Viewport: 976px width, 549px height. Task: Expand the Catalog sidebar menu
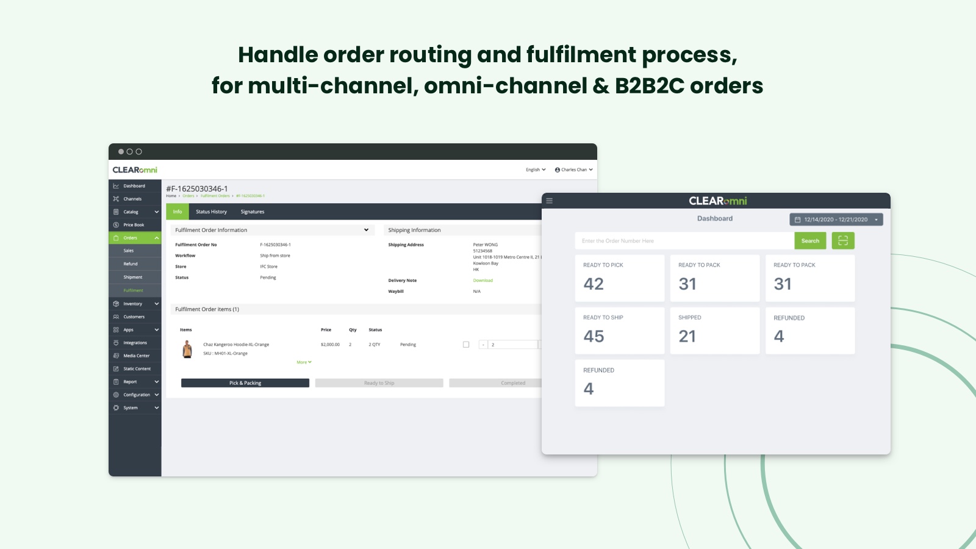(157, 212)
